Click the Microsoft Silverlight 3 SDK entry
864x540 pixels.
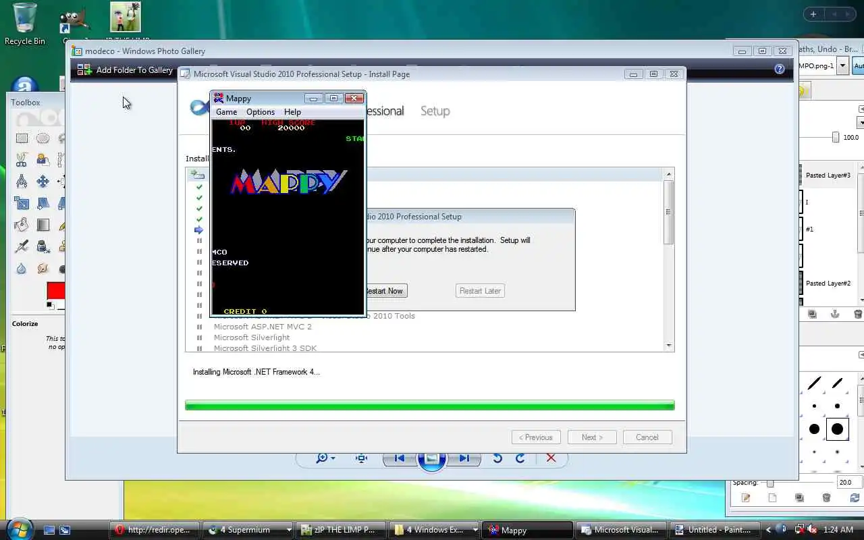pos(265,348)
